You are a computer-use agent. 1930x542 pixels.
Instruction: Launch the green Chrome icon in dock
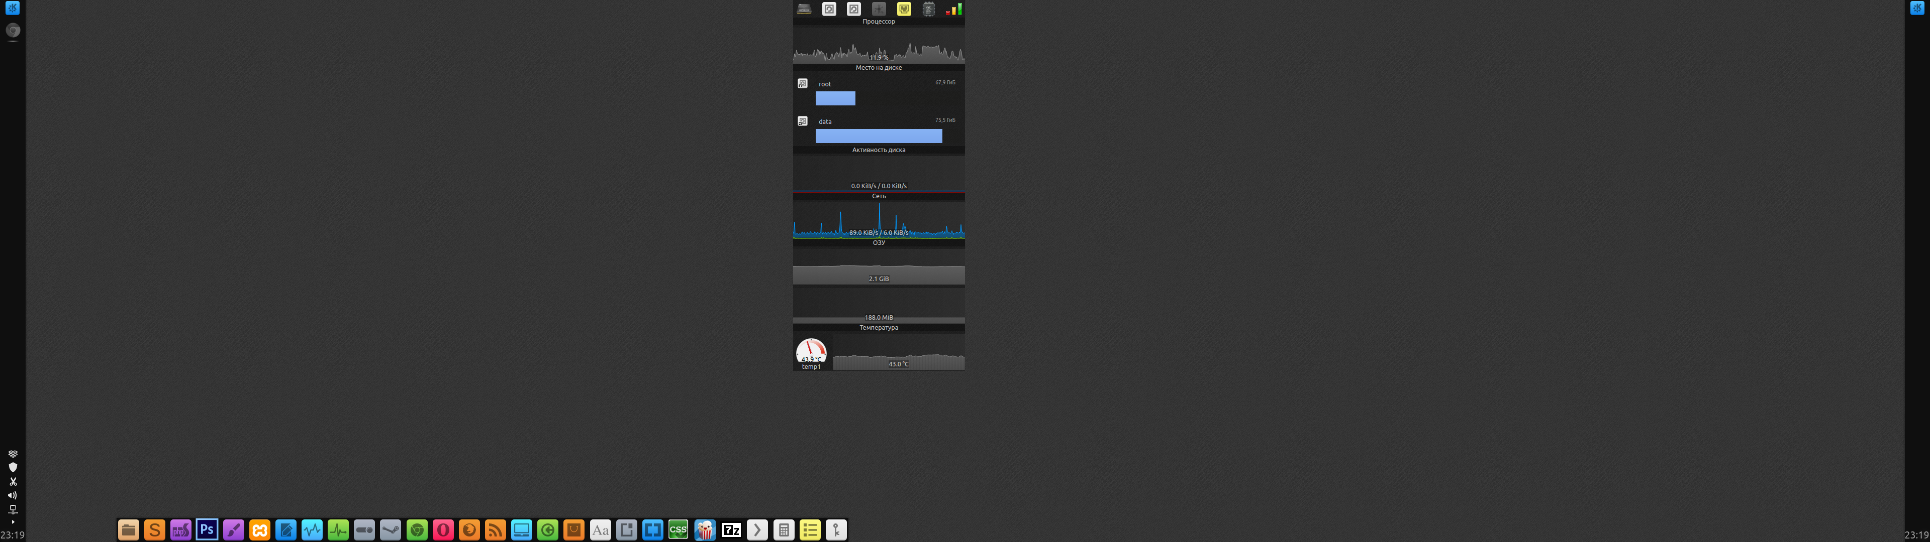[x=417, y=530]
